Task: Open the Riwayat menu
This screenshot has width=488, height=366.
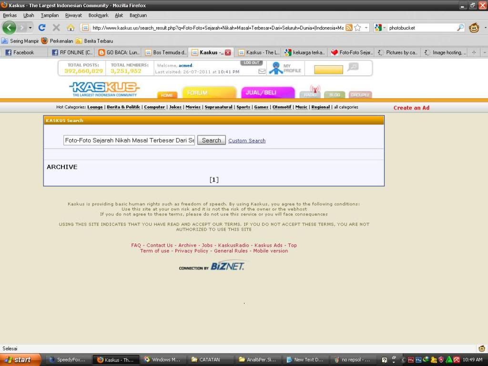Action: click(73, 15)
